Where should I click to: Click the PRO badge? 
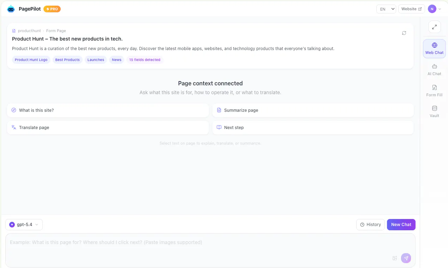click(x=52, y=9)
